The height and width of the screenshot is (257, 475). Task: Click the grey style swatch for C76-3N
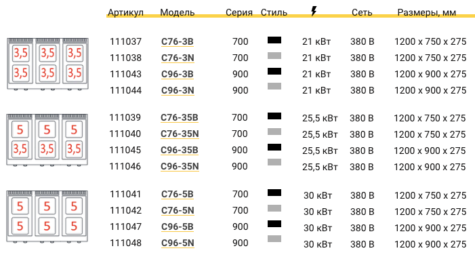point(274,56)
